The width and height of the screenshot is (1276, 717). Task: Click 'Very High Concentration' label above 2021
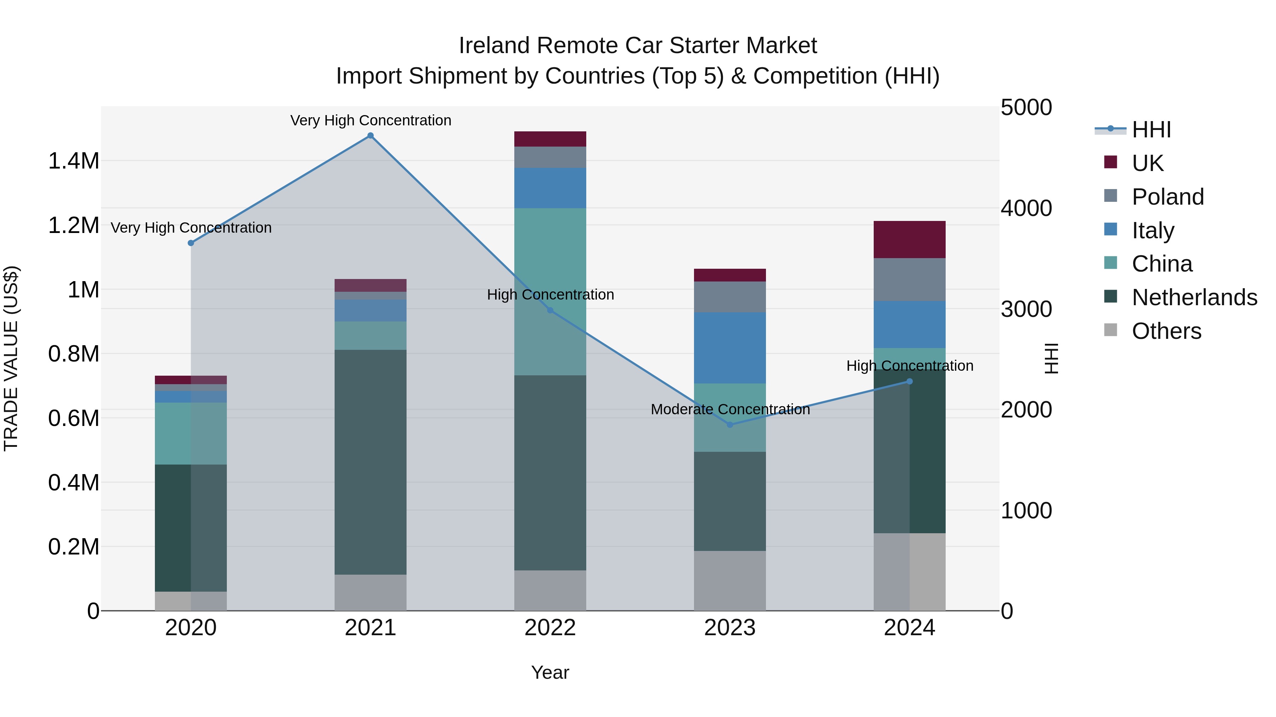click(x=370, y=120)
